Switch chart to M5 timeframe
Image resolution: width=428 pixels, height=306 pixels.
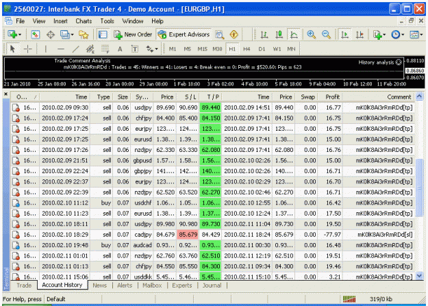point(187,49)
